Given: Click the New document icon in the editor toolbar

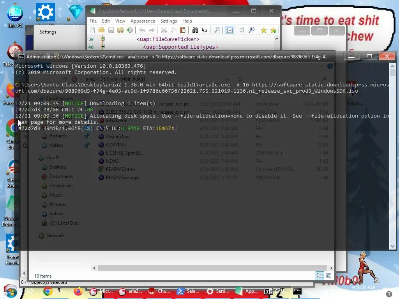Looking at the screenshot, I should [92, 30].
